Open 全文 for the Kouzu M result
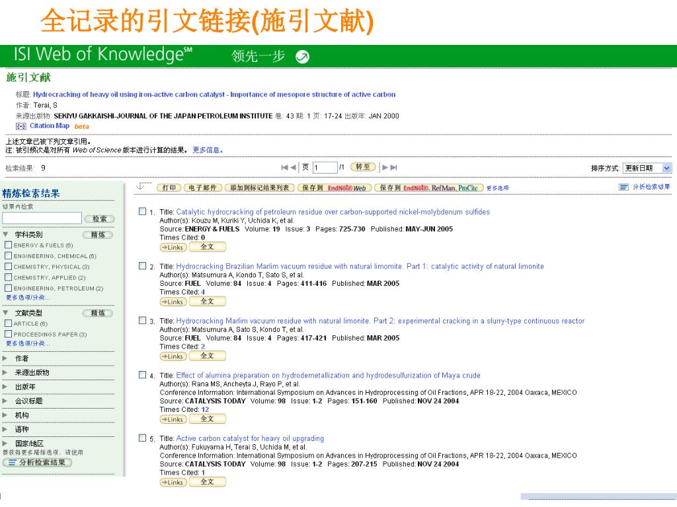This screenshot has height=507, width=677. click(x=207, y=247)
